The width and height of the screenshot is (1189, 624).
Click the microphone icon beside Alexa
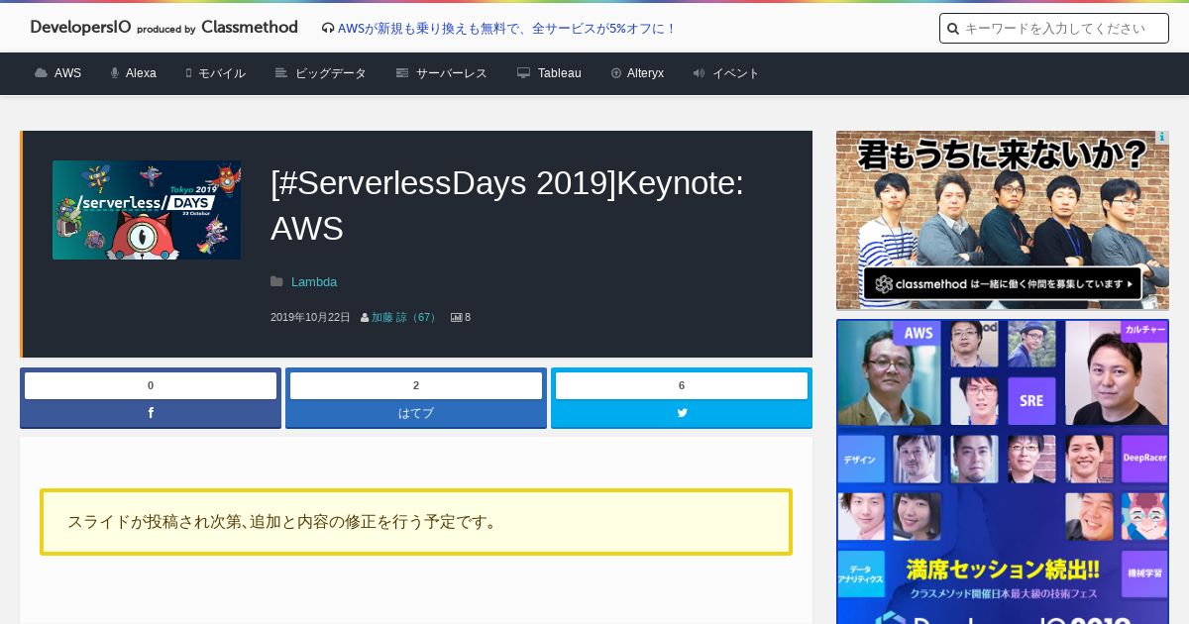tap(115, 73)
